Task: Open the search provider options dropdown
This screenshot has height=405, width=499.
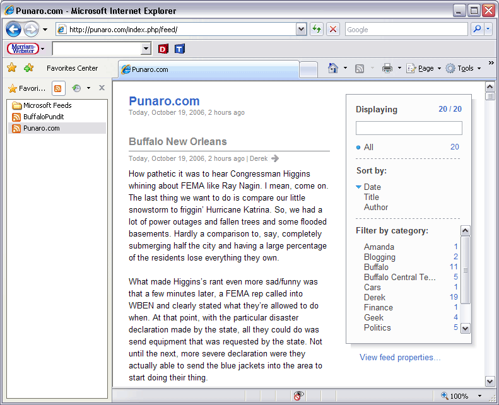Action: (488, 29)
